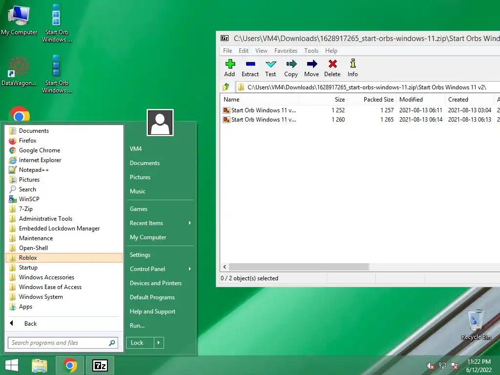The width and height of the screenshot is (500, 375).
Task: Click the Extract icon in 7-Zip
Action: 250,64
